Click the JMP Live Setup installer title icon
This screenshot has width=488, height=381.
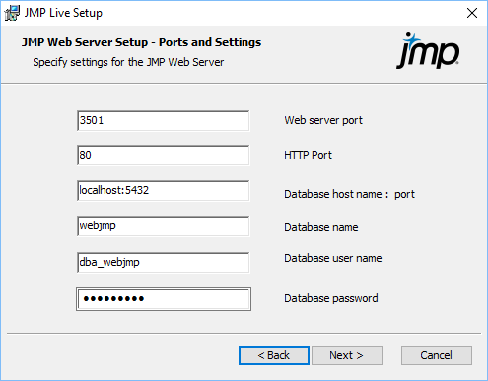point(12,13)
